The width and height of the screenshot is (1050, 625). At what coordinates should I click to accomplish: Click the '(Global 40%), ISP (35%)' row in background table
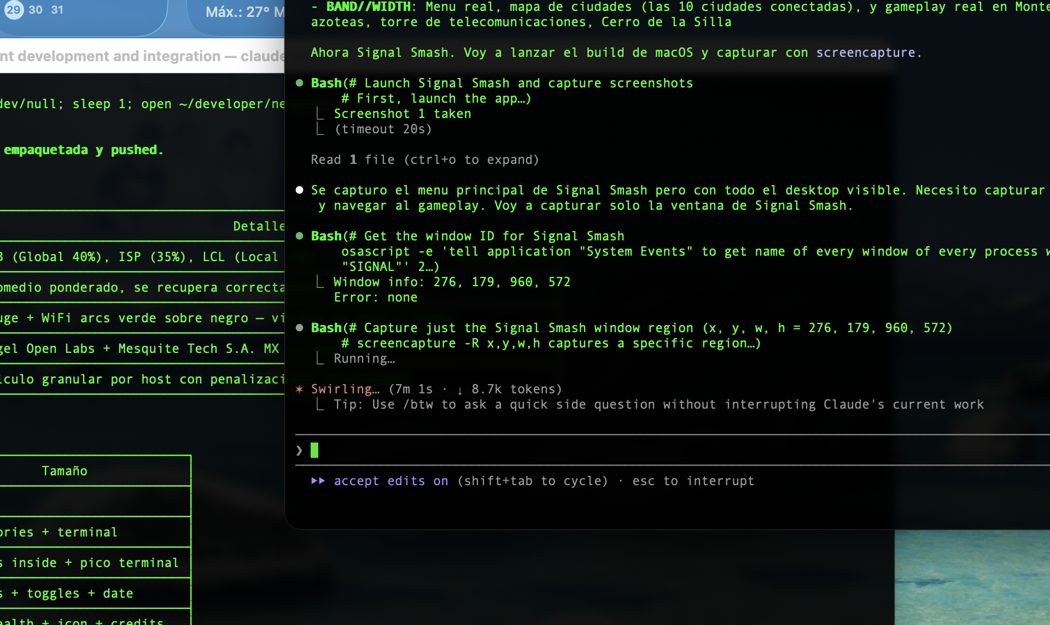(x=142, y=257)
